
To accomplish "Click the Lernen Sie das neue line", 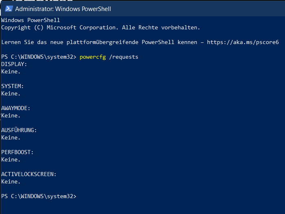I will pos(140,42).
